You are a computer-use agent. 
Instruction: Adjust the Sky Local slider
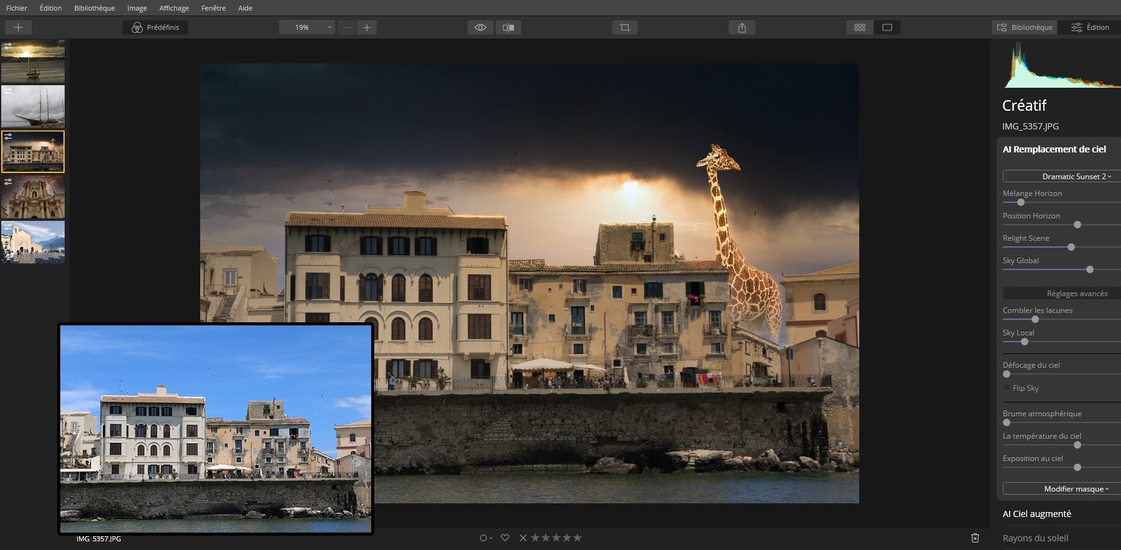coord(1025,342)
